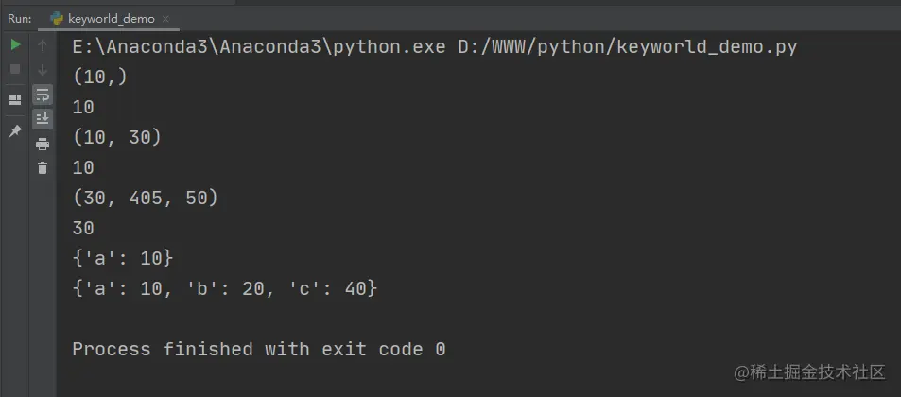This screenshot has height=397, width=901.
Task: Click the Print console output icon
Action: tap(43, 145)
